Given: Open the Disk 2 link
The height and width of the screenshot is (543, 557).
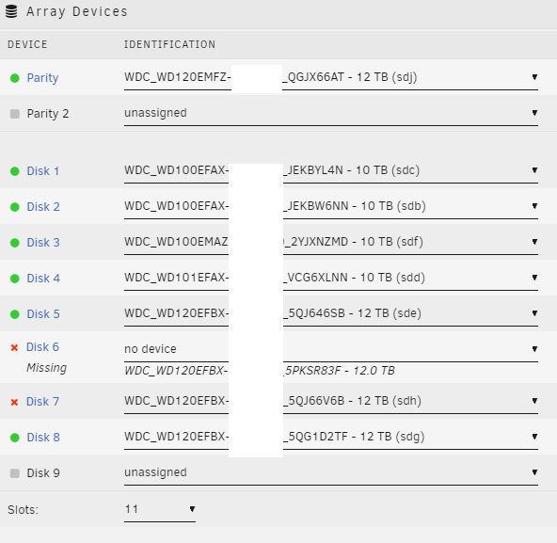Looking at the screenshot, I should (43, 207).
